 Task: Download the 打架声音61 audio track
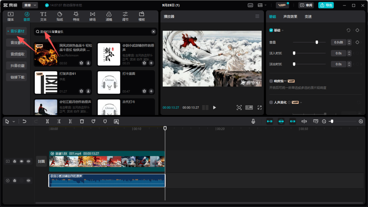point(88,91)
